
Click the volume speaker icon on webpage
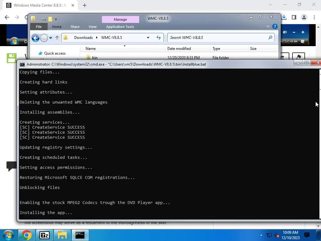tap(285, 32)
